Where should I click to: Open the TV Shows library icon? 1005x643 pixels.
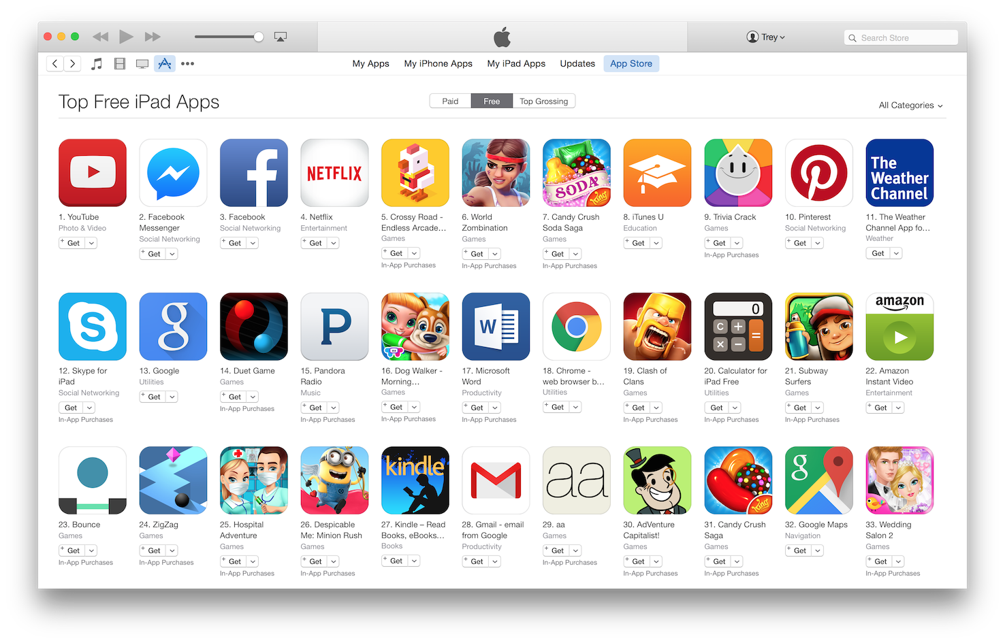[x=142, y=63]
